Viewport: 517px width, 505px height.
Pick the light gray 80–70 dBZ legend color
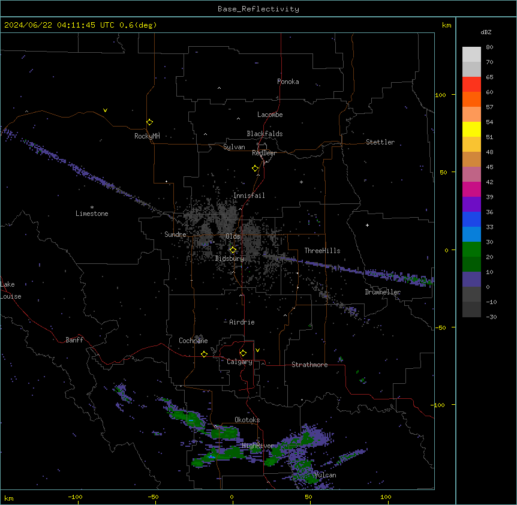[x=471, y=55]
